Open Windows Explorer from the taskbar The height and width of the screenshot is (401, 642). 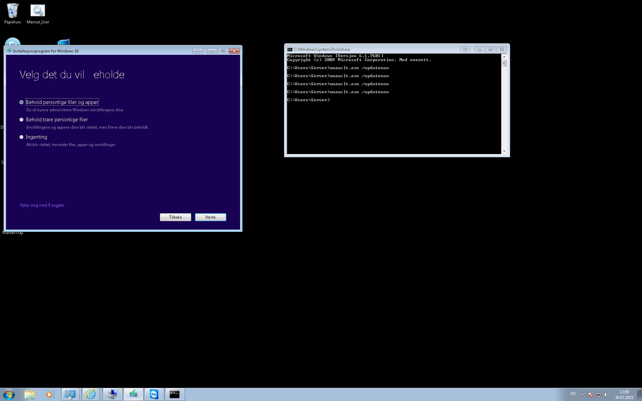[29, 395]
